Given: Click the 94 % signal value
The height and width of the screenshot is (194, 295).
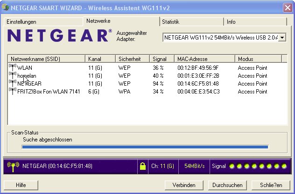Looking at the screenshot, I should tap(158, 84).
